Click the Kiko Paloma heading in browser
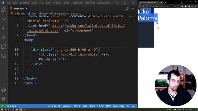 [x=148, y=15]
